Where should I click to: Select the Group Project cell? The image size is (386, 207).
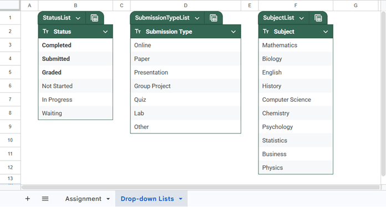coord(186,86)
